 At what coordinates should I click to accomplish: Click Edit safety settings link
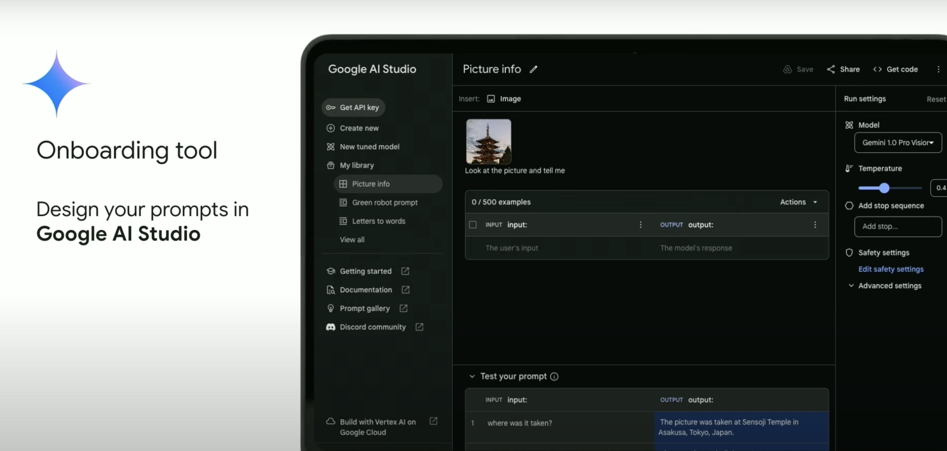tap(891, 269)
